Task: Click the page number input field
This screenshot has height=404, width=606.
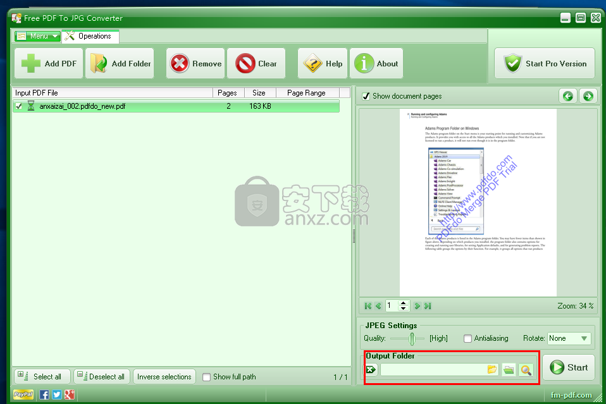Action: 392,306
